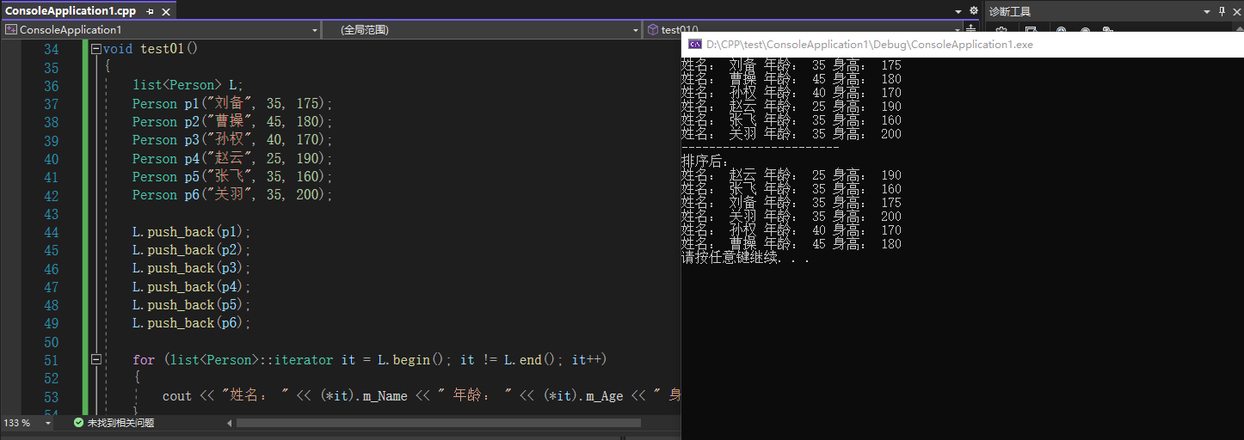Collapse the for loop block at line 51

click(x=95, y=359)
